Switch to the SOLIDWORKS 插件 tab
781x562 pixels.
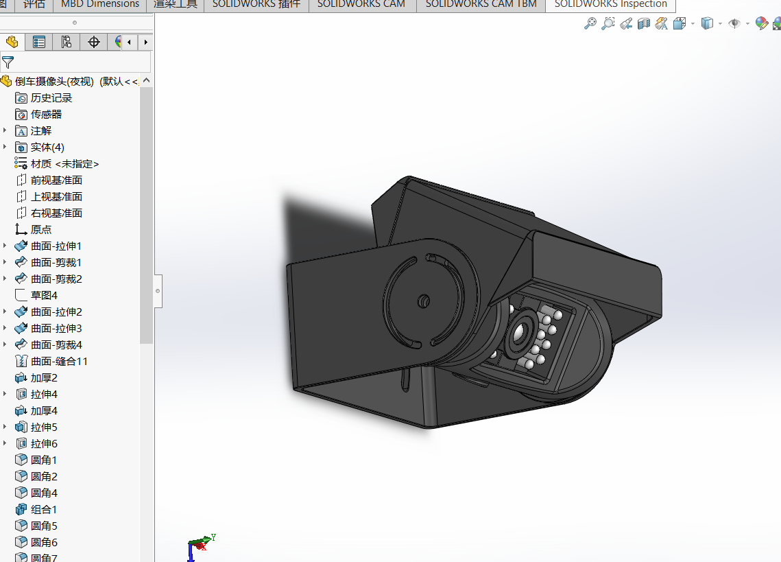coord(256,5)
